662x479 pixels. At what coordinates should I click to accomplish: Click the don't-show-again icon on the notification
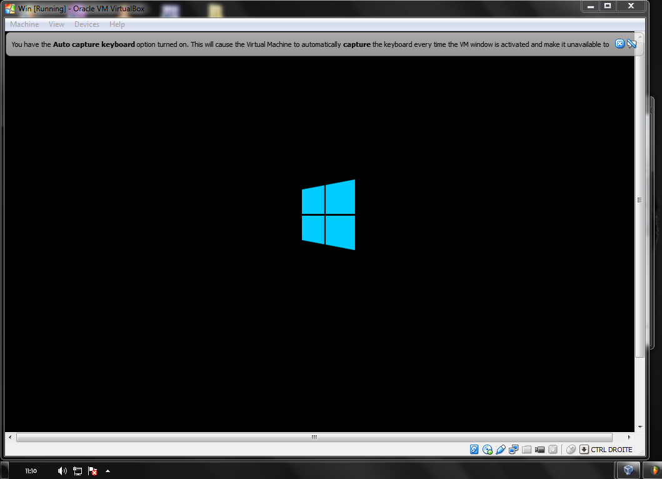click(x=631, y=44)
